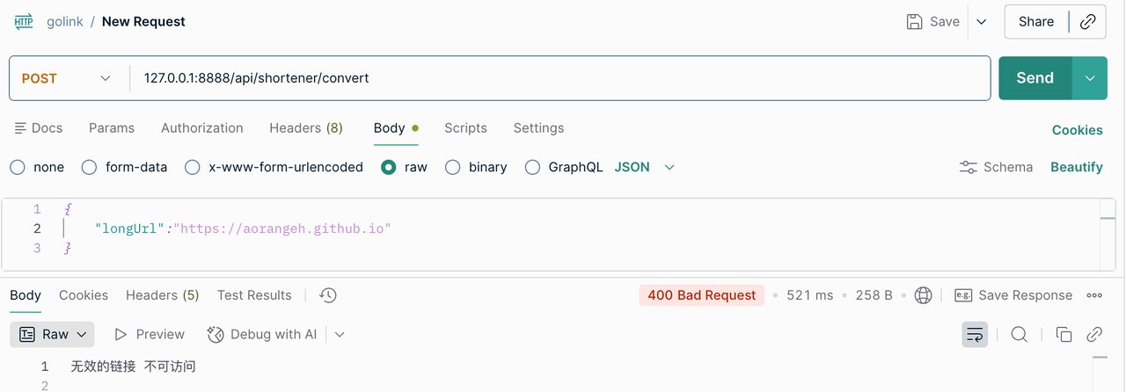
Task: Open the Cookies manager link
Action: point(1078,130)
